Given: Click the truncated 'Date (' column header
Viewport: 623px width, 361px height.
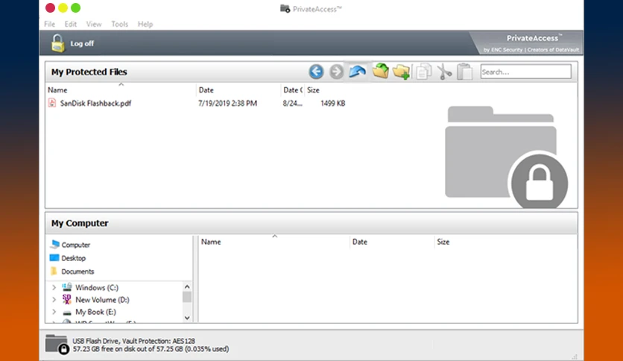Looking at the screenshot, I should click(292, 90).
